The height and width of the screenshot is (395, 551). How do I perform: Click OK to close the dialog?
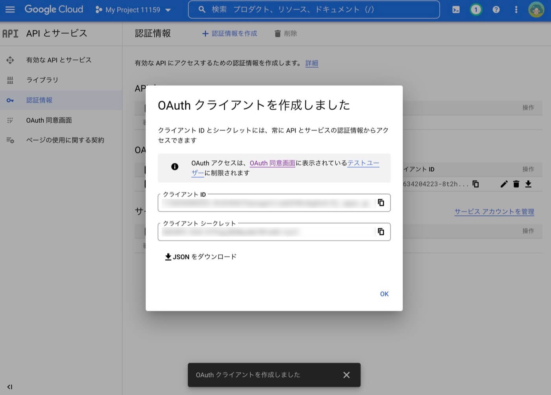click(x=384, y=294)
